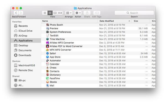This screenshot has height=103, width=166.
Task: Open the Arrange dropdown menu
Action: click(69, 13)
